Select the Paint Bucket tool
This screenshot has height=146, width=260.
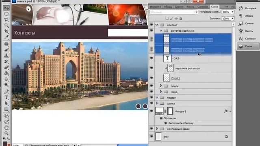(6, 73)
